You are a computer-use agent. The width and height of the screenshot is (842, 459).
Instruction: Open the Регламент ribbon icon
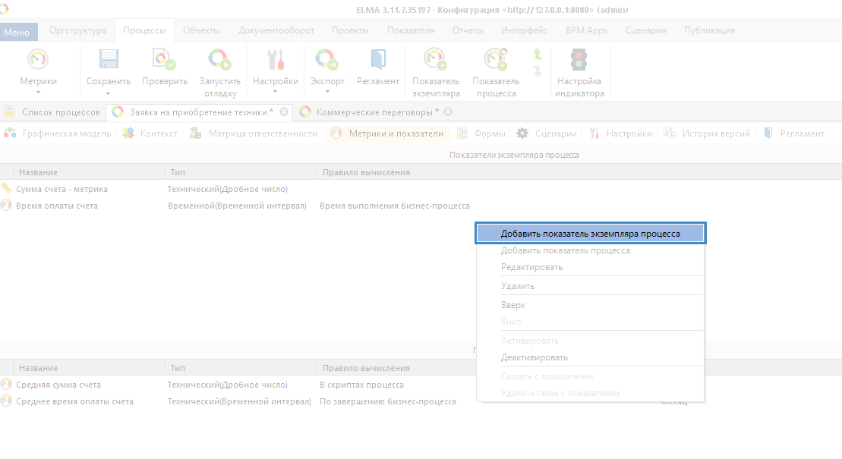(377, 61)
